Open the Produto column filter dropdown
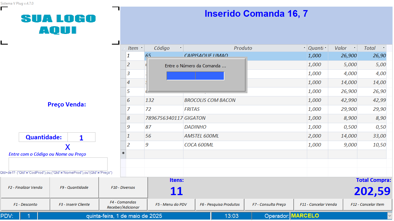394x221 pixels. [x=305, y=48]
